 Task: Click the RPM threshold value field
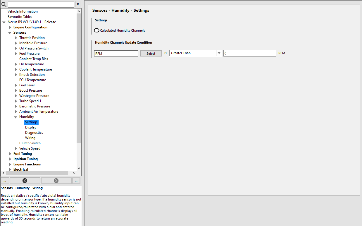(x=249, y=53)
